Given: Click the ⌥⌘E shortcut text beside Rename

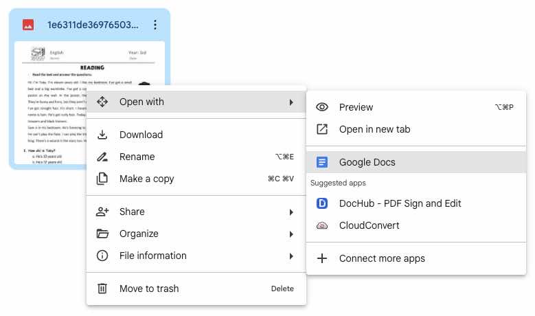Looking at the screenshot, I should 284,157.
